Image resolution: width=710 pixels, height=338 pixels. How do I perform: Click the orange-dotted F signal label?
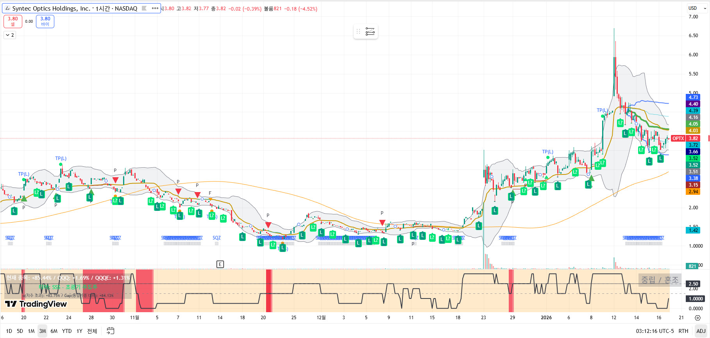point(210,193)
